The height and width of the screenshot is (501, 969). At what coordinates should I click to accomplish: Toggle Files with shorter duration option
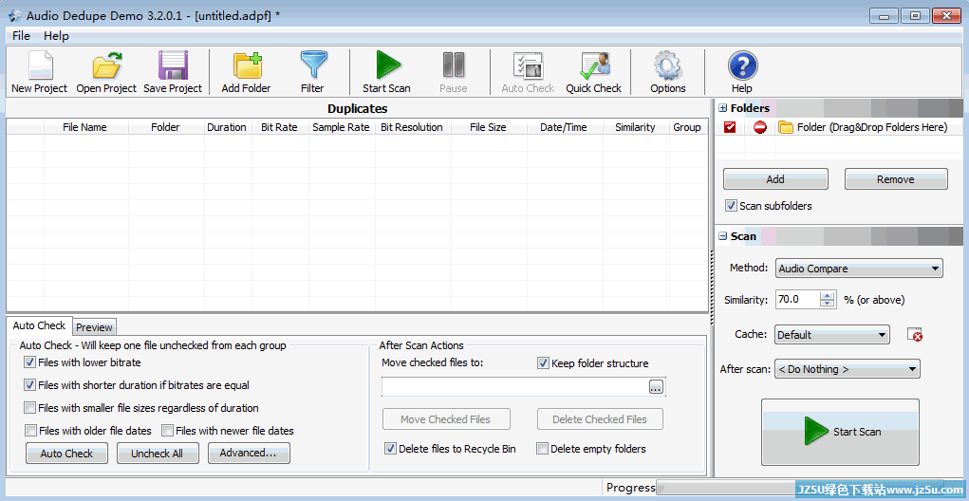click(29, 385)
